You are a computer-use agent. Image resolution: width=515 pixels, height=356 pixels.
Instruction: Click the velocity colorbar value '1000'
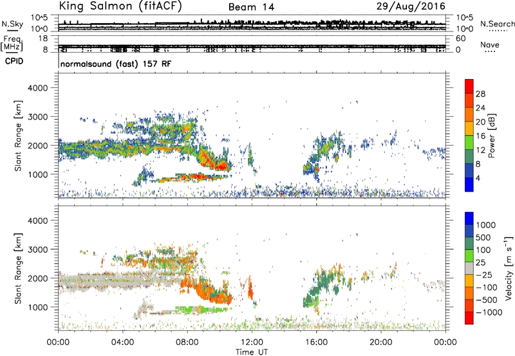(x=486, y=225)
